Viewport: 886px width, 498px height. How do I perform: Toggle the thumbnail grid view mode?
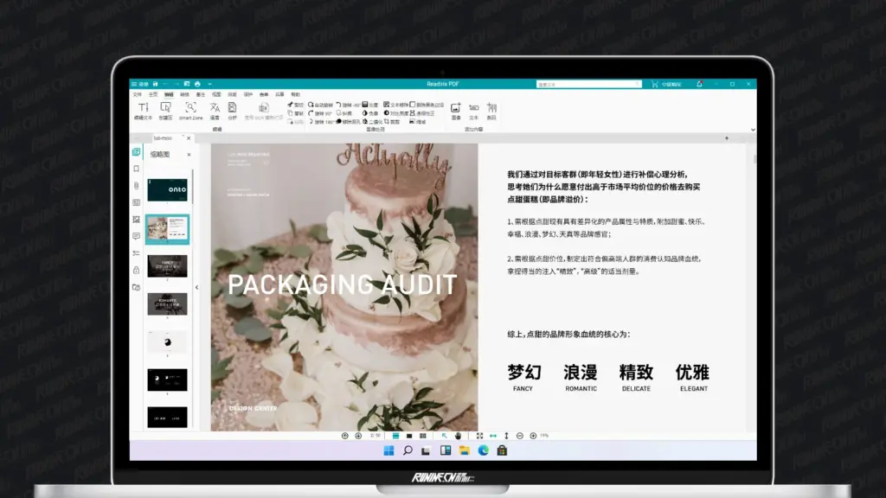pyautogui.click(x=422, y=435)
